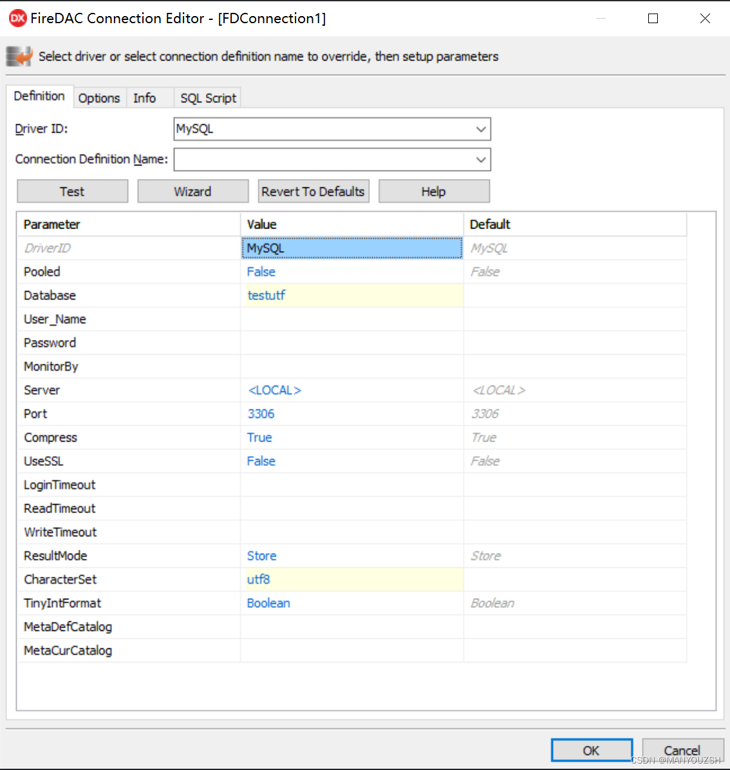Click the Default <LOCAL> server cell
Viewport: 730px width, 770px height.
tap(575, 390)
